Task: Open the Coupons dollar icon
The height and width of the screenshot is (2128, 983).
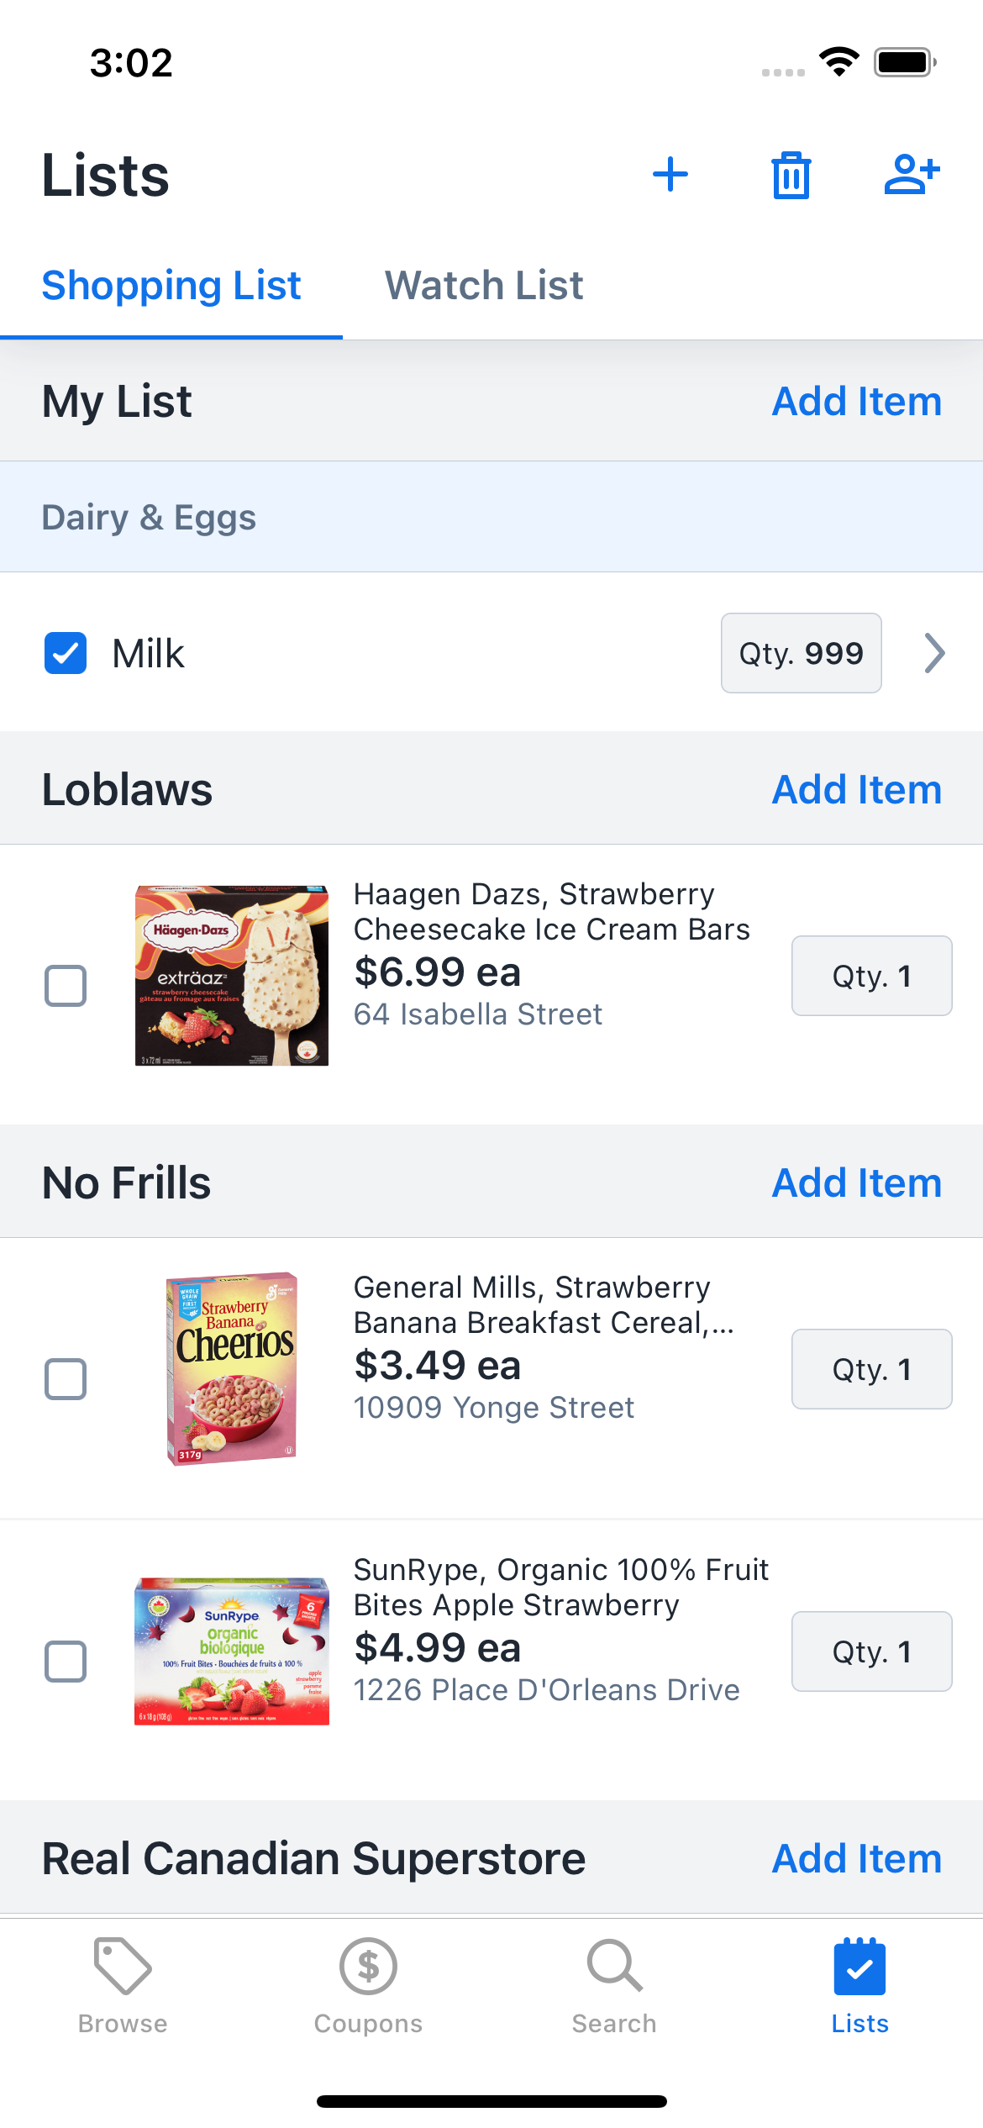Action: [x=368, y=1966]
